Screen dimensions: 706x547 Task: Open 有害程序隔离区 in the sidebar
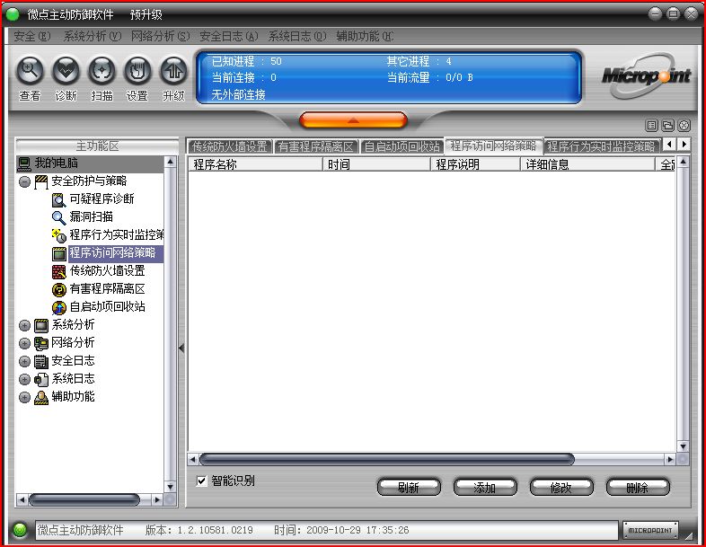[107, 288]
